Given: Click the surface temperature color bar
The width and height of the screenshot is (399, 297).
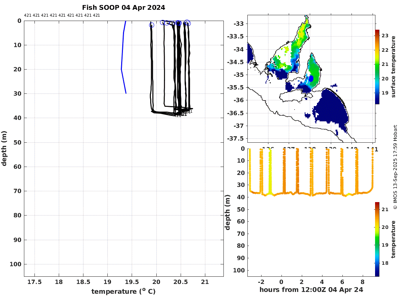Looking at the screenshot, I should pyautogui.click(x=377, y=67).
